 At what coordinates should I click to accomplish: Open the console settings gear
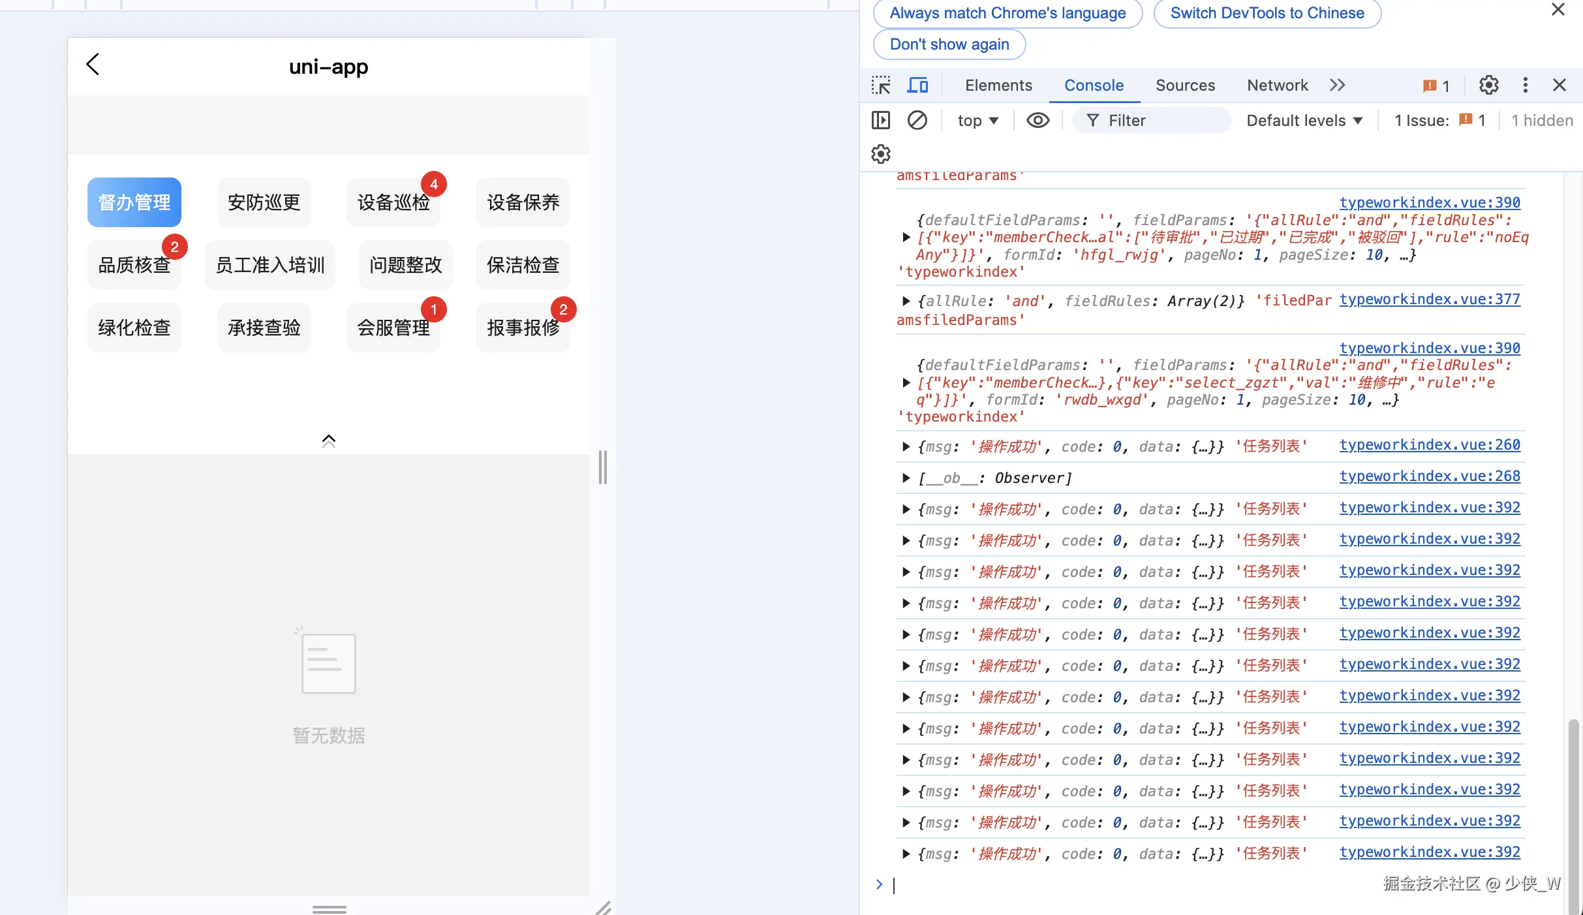(880, 154)
